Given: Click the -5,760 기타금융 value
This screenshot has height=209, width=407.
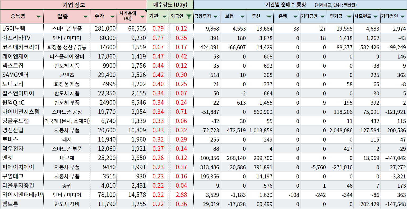Looking at the screenshot, I should (314, 167).
